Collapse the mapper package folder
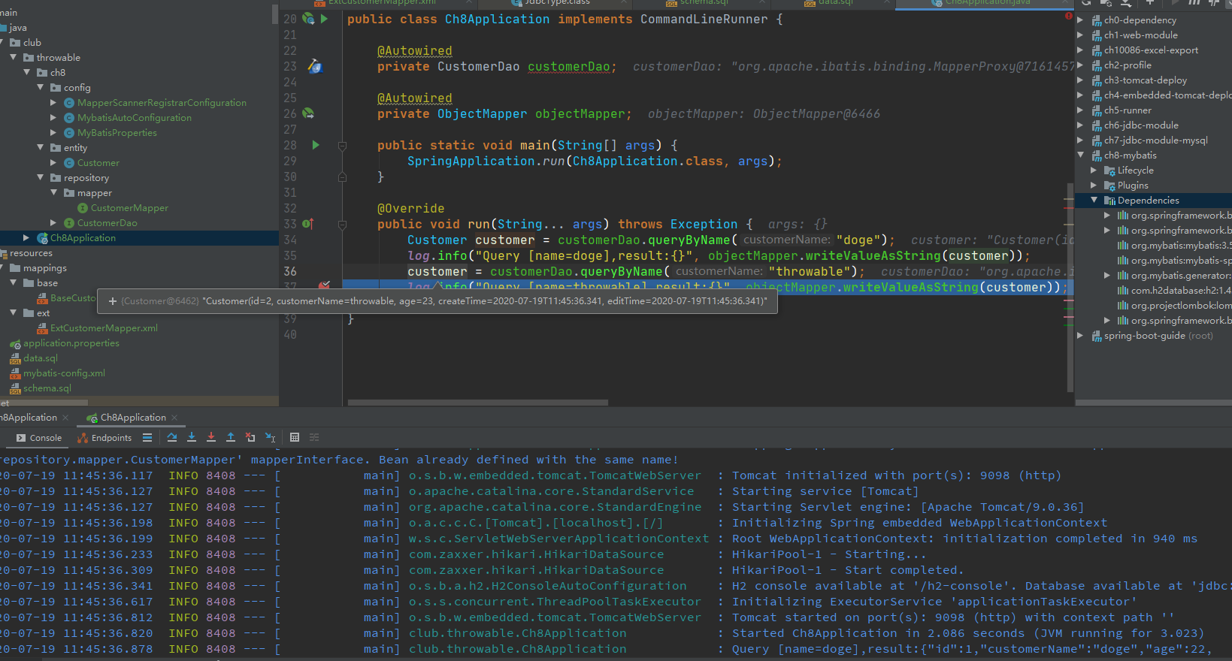This screenshot has width=1232, height=661. coord(54,193)
